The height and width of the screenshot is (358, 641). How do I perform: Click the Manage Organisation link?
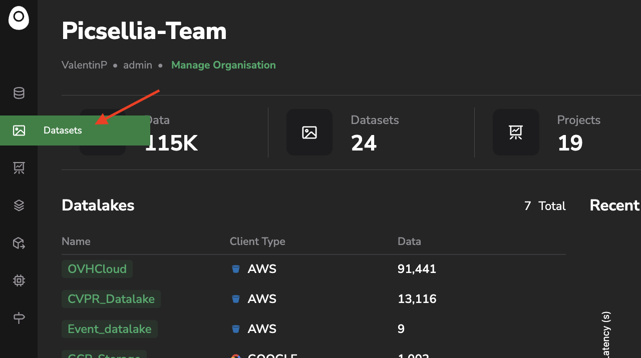(x=223, y=65)
